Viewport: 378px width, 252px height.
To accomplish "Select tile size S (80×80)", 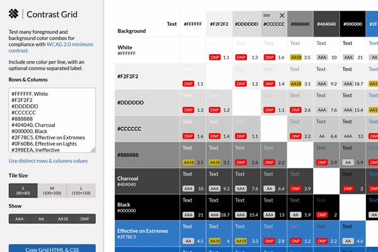I will (x=23, y=190).
